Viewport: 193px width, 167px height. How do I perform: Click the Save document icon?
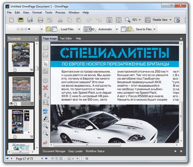(x=30, y=20)
